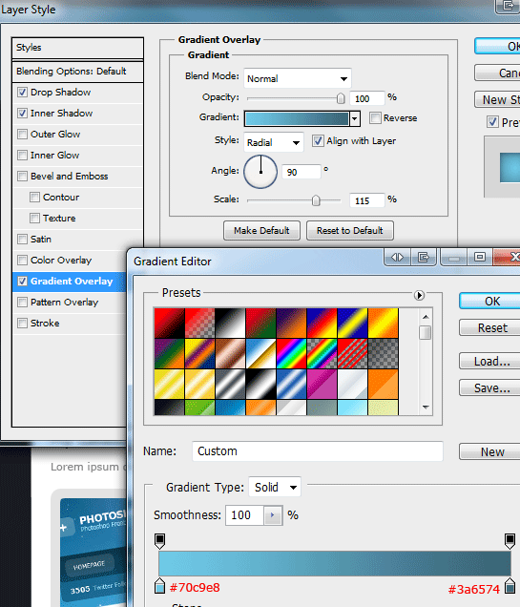The image size is (520, 607).
Task: Toggle the Reverse gradient checkbox
Action: tap(375, 117)
